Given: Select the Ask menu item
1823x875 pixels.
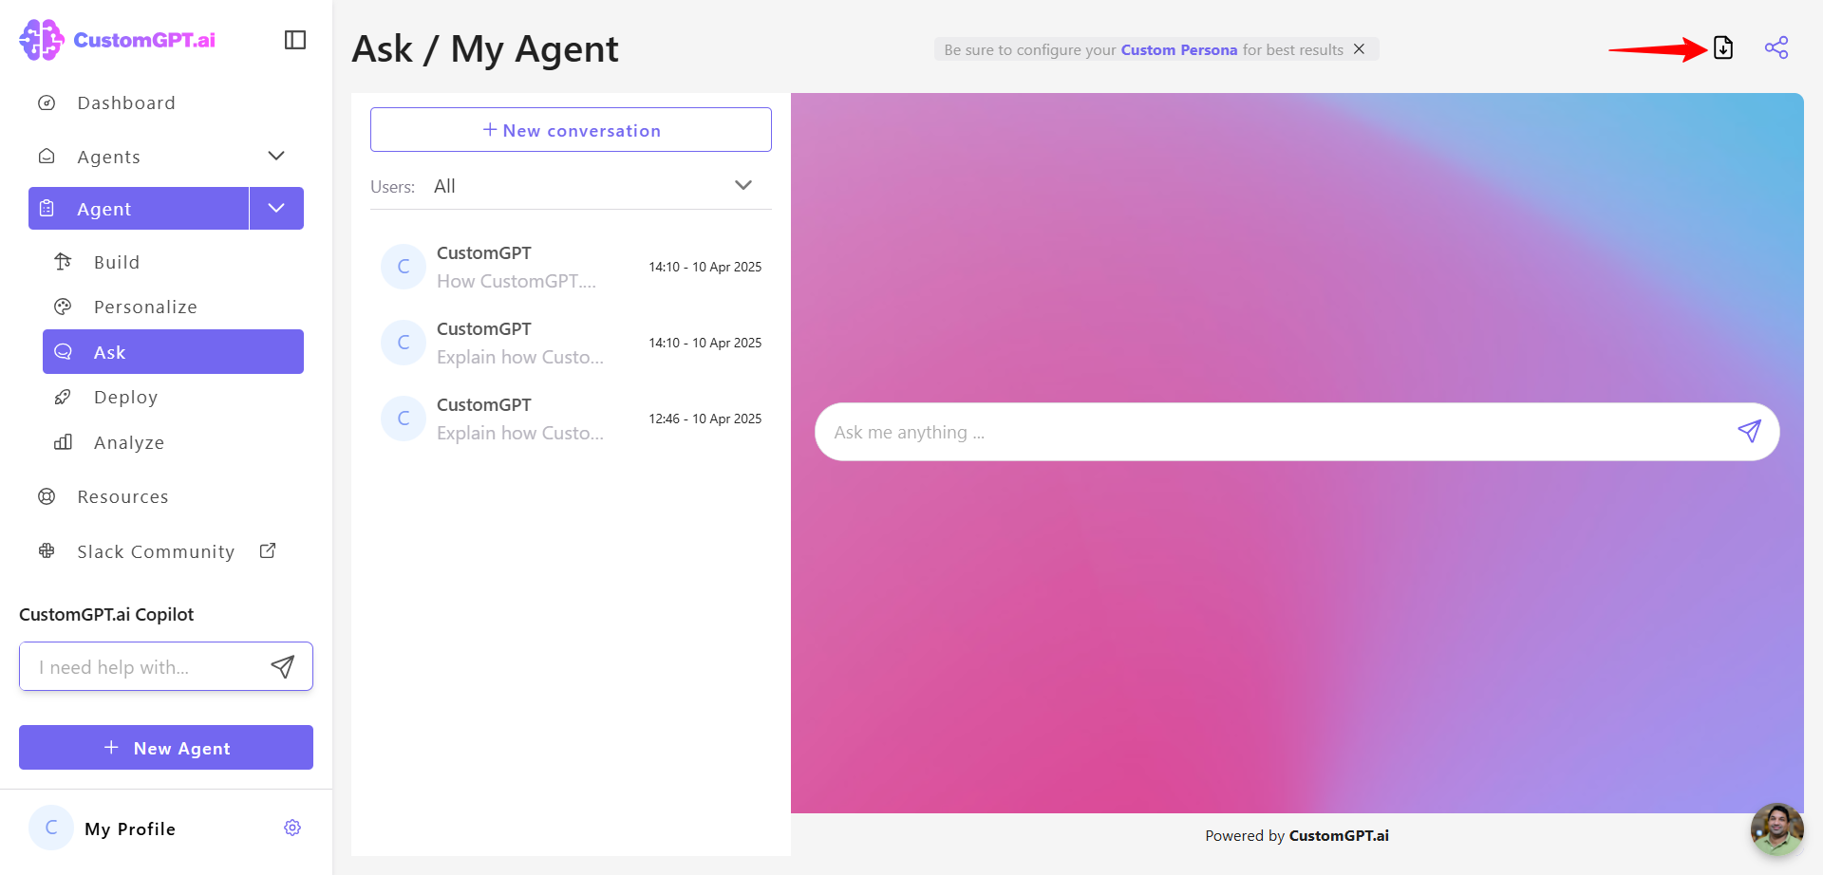Looking at the screenshot, I should click(x=173, y=352).
